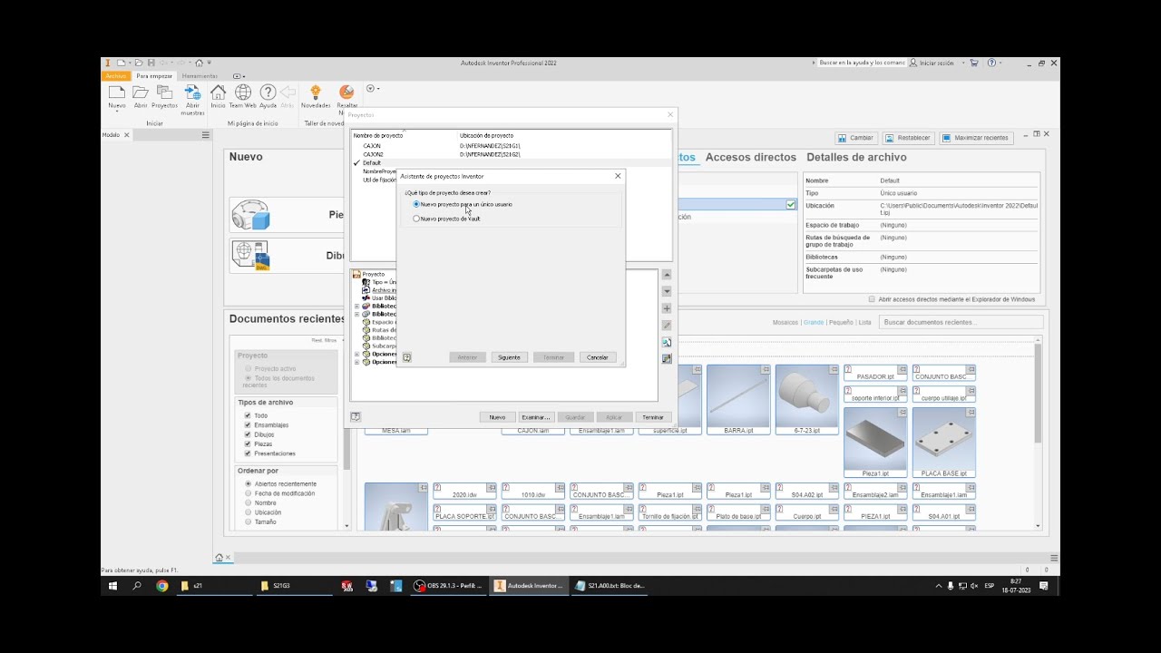1161x653 pixels.
Task: Click the help icon in title bar
Action: pyautogui.click(x=991, y=63)
